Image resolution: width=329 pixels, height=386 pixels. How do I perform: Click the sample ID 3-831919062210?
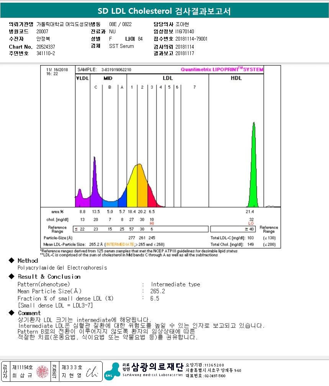(116, 70)
